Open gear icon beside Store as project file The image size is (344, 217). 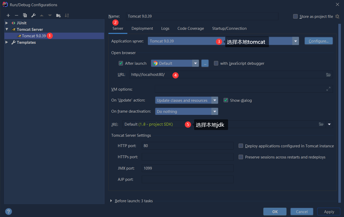(337, 17)
